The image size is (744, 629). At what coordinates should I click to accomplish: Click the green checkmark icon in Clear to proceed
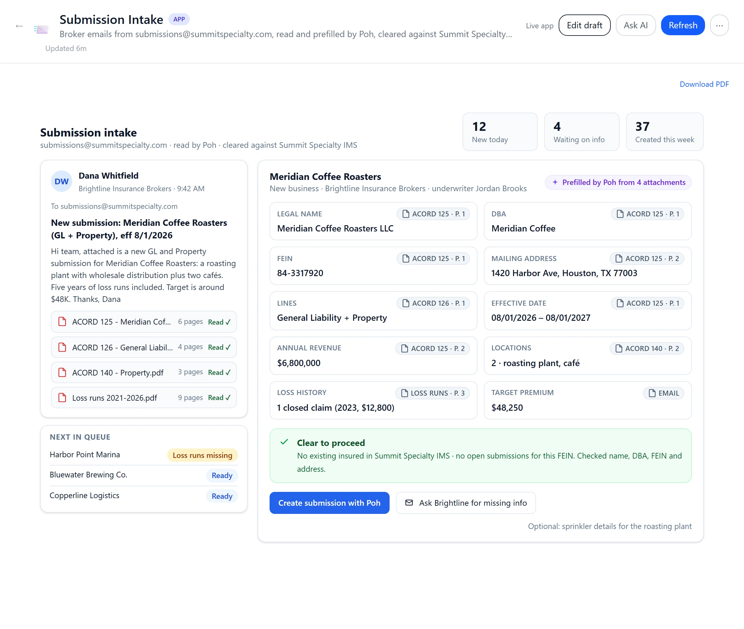click(284, 442)
